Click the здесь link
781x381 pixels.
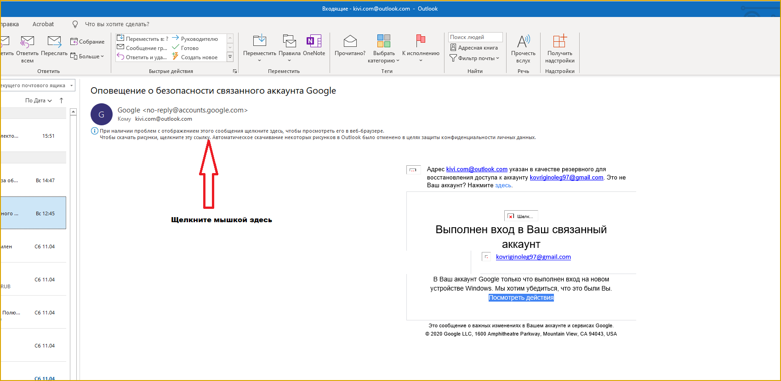coord(503,185)
